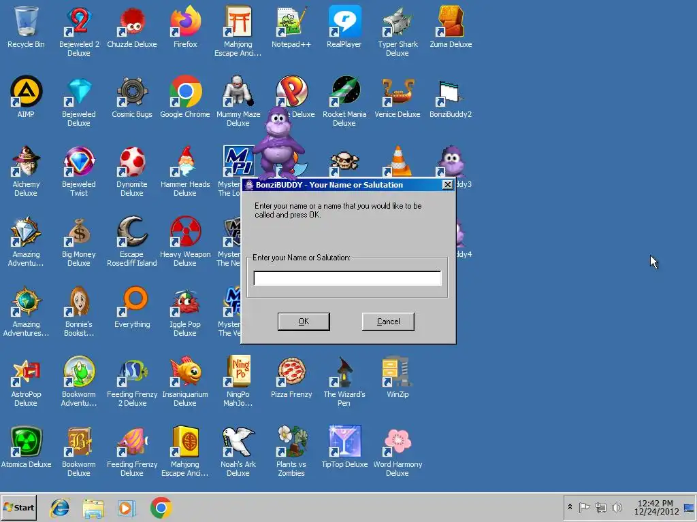Open the Windows Start menu
Image resolution: width=697 pixels, height=522 pixels.
19,507
